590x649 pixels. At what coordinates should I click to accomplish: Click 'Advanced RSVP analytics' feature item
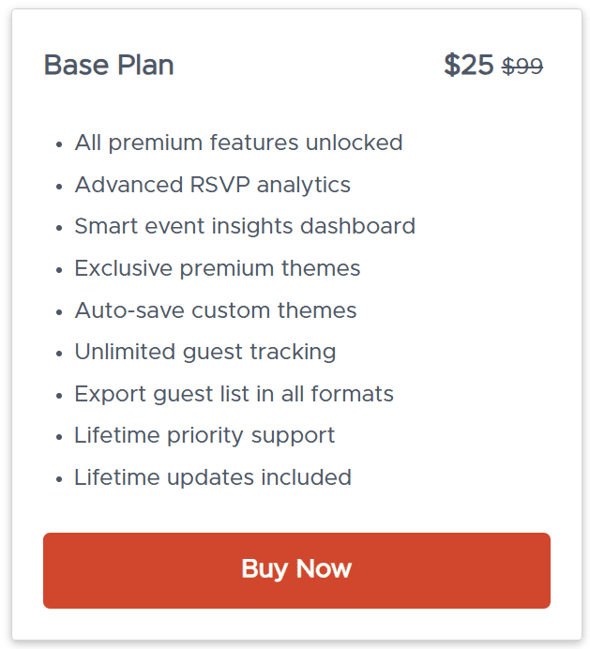pos(212,185)
